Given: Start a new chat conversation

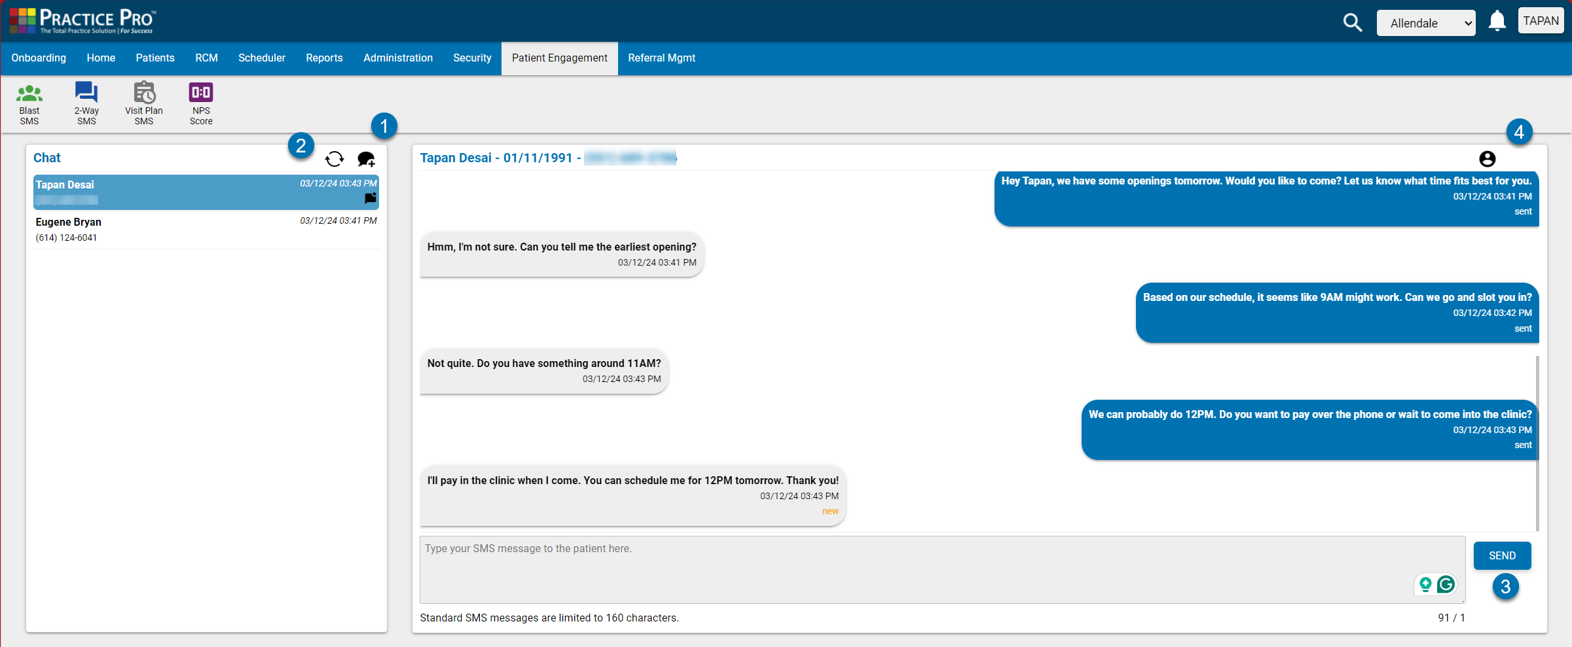Looking at the screenshot, I should tap(366, 158).
